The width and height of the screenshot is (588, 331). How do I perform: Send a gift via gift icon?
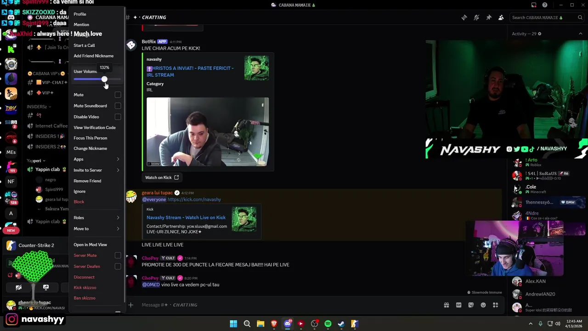446,305
